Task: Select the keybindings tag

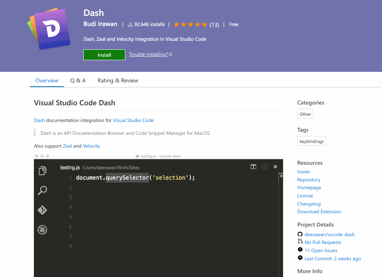Action: click(312, 141)
